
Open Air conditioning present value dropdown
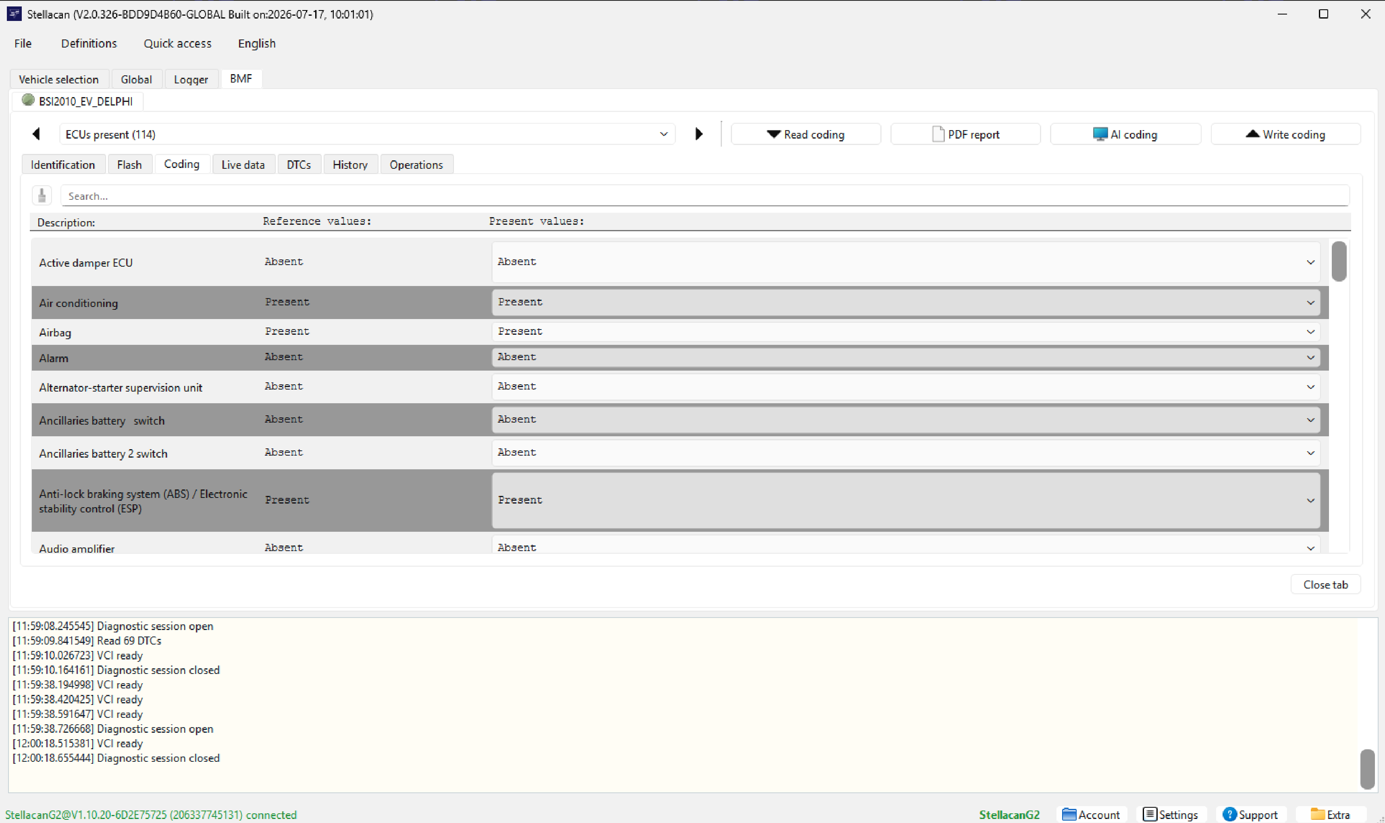906,302
